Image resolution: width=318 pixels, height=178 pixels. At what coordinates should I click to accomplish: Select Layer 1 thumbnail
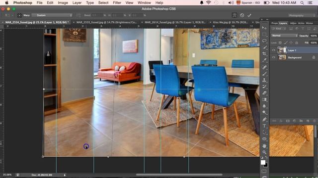(x=282, y=50)
